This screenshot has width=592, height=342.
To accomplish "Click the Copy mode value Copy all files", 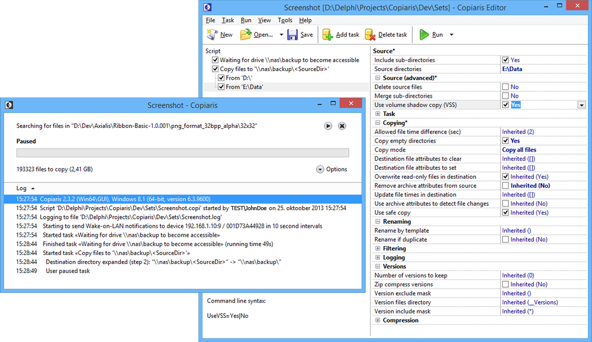I will tap(519, 150).
